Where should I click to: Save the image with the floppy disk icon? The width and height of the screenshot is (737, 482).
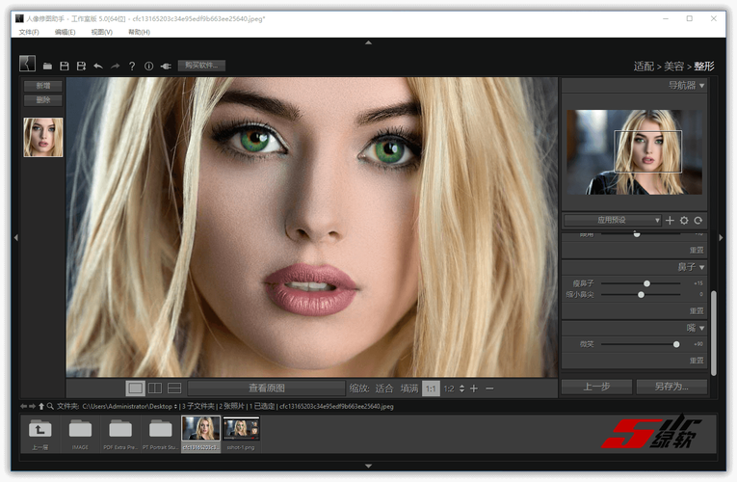65,66
